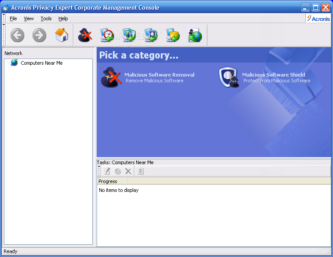Click the computer with shield toolbar icon
Image resolution: width=333 pixels, height=257 pixels.
(x=151, y=35)
